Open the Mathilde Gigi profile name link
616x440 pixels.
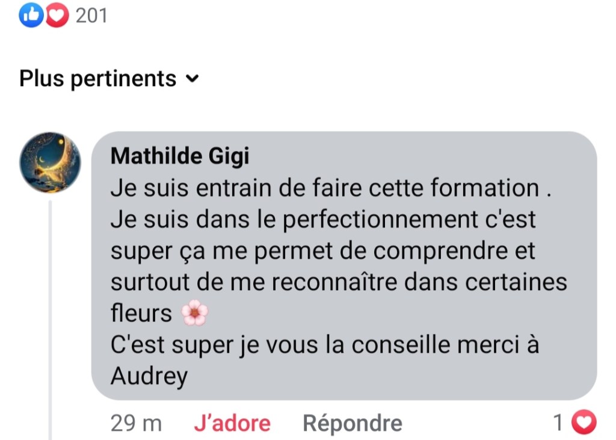coord(180,156)
